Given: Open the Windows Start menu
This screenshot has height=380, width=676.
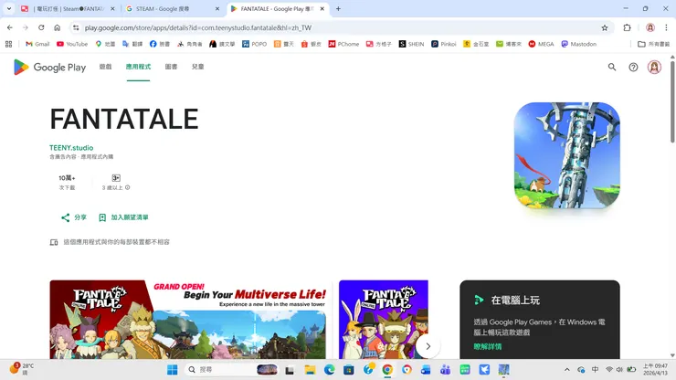Looking at the screenshot, I should tap(172, 370).
